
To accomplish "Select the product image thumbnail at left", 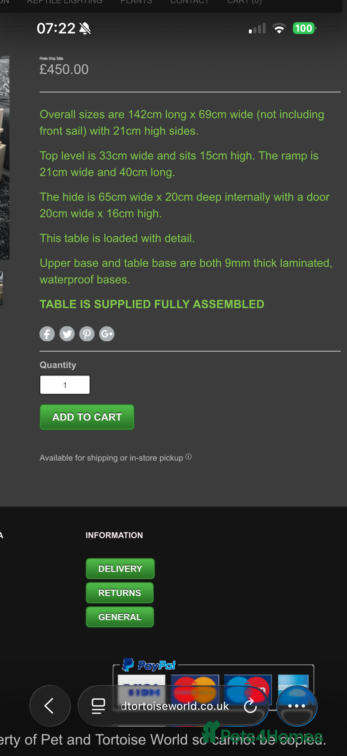I will click(x=2, y=288).
